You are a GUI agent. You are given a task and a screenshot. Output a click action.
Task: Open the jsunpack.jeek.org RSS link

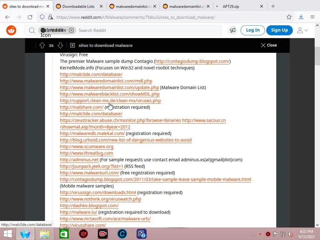[x=92, y=166]
